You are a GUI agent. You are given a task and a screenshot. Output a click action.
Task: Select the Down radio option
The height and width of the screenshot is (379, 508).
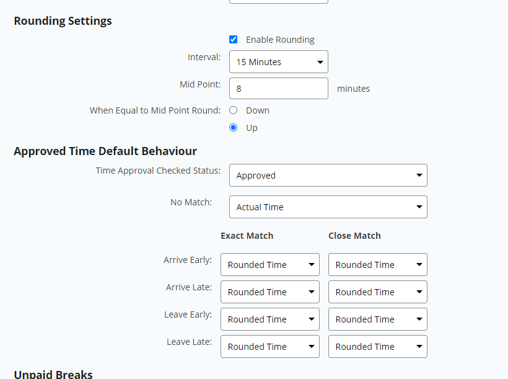[234, 110]
